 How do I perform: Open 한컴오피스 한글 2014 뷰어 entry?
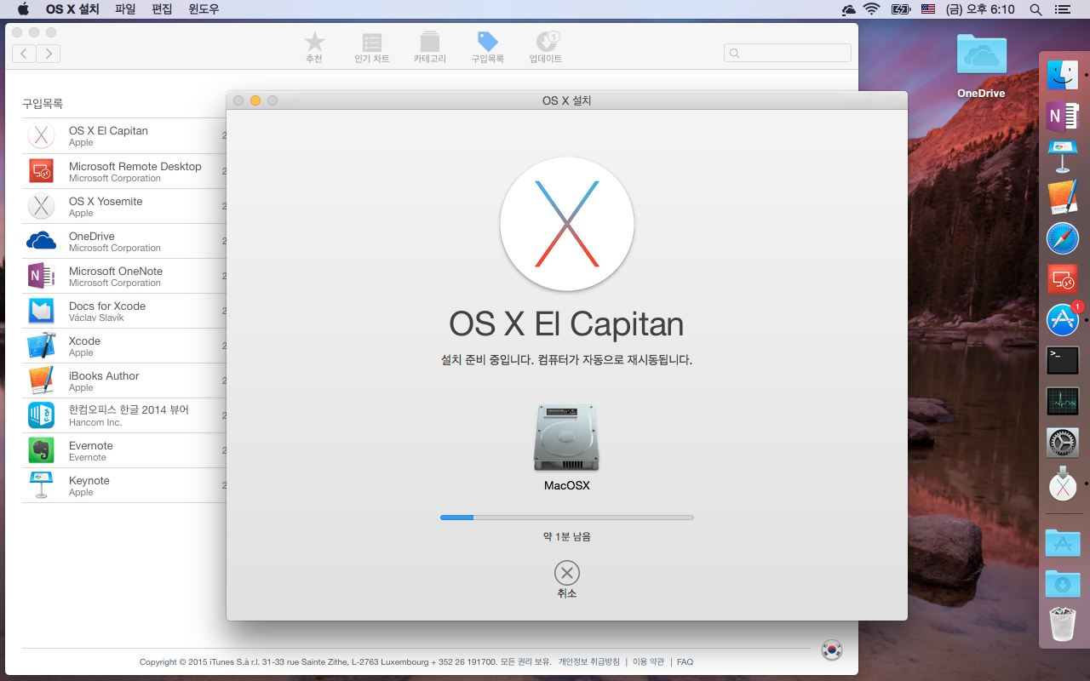(x=123, y=415)
